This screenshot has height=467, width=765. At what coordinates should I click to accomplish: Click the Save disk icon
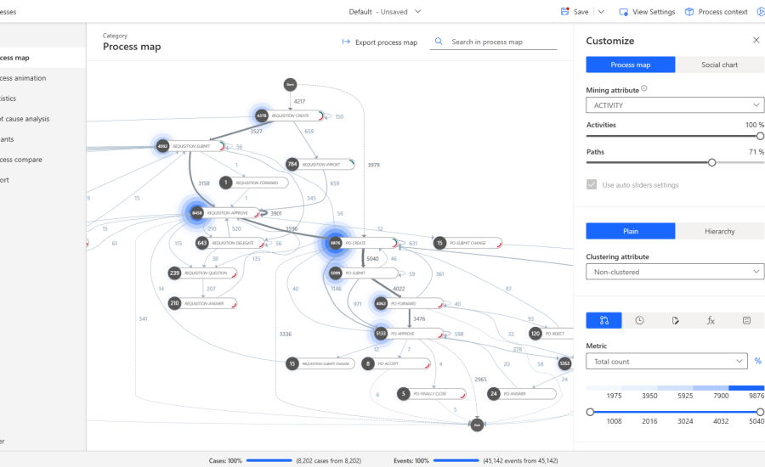point(565,12)
